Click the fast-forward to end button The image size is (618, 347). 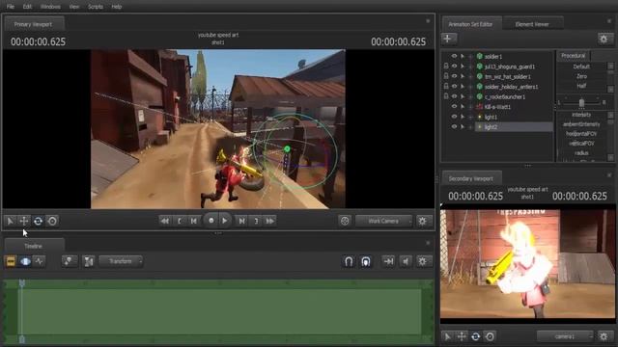click(270, 221)
